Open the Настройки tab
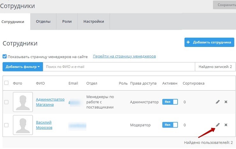 [94, 22]
